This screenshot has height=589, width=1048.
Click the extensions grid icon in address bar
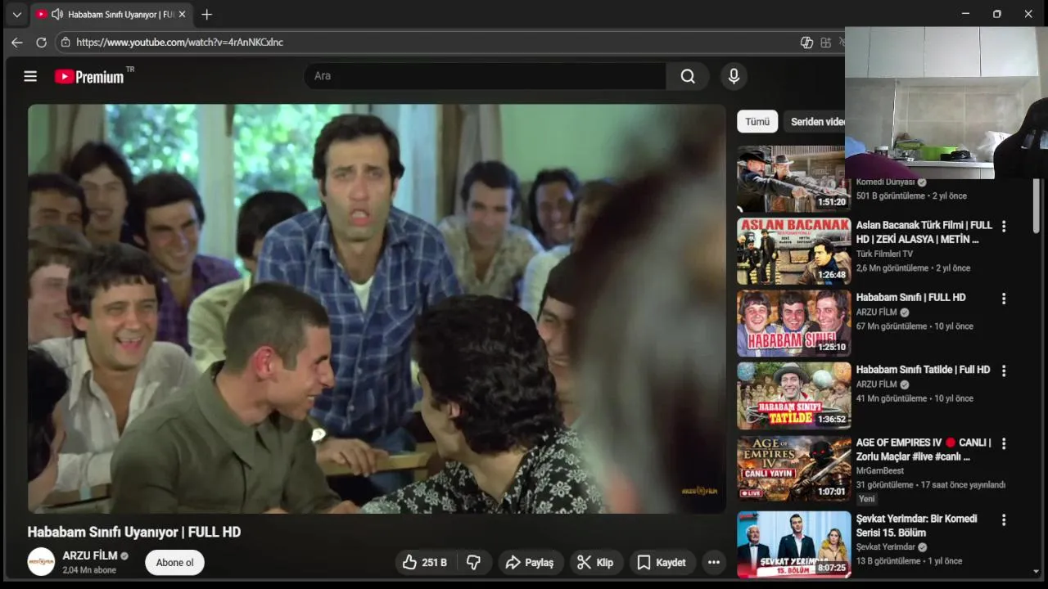click(x=825, y=42)
